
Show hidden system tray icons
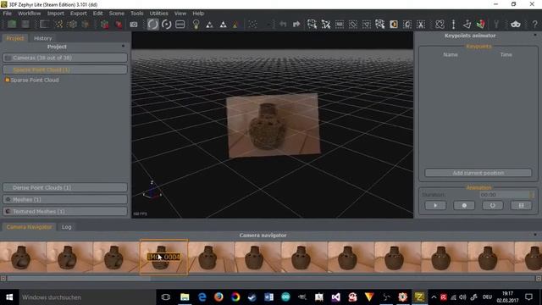[434, 297]
